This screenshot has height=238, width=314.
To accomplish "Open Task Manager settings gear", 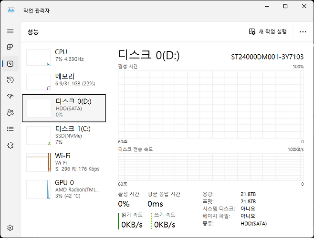I will 10,228.
